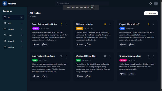Viewport: 162px width, 91px height.
Task: Click the blue Work tag badge
Action: point(122,29)
